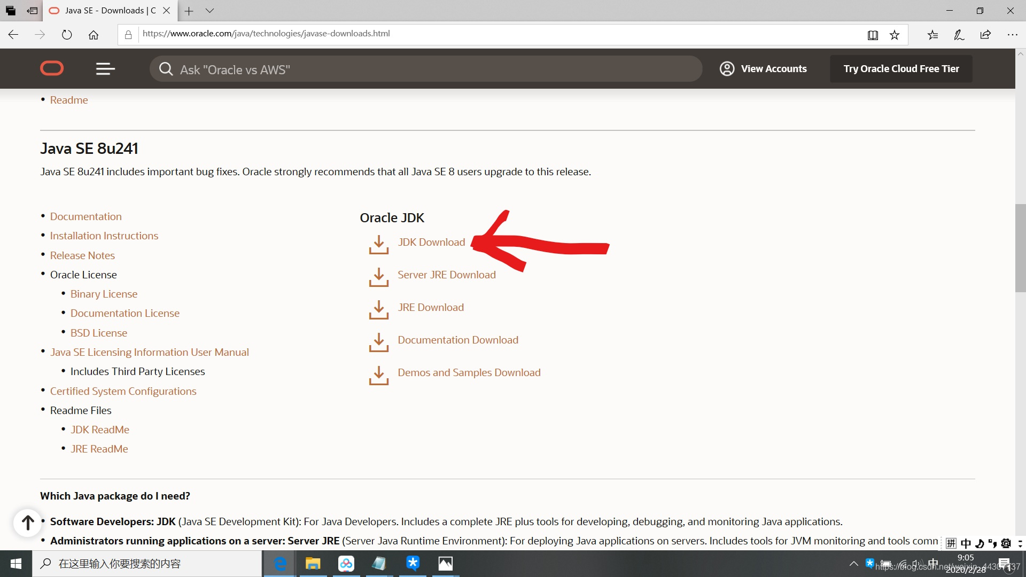Image resolution: width=1026 pixels, height=577 pixels.
Task: Click the add notes pen icon
Action: tap(959, 35)
